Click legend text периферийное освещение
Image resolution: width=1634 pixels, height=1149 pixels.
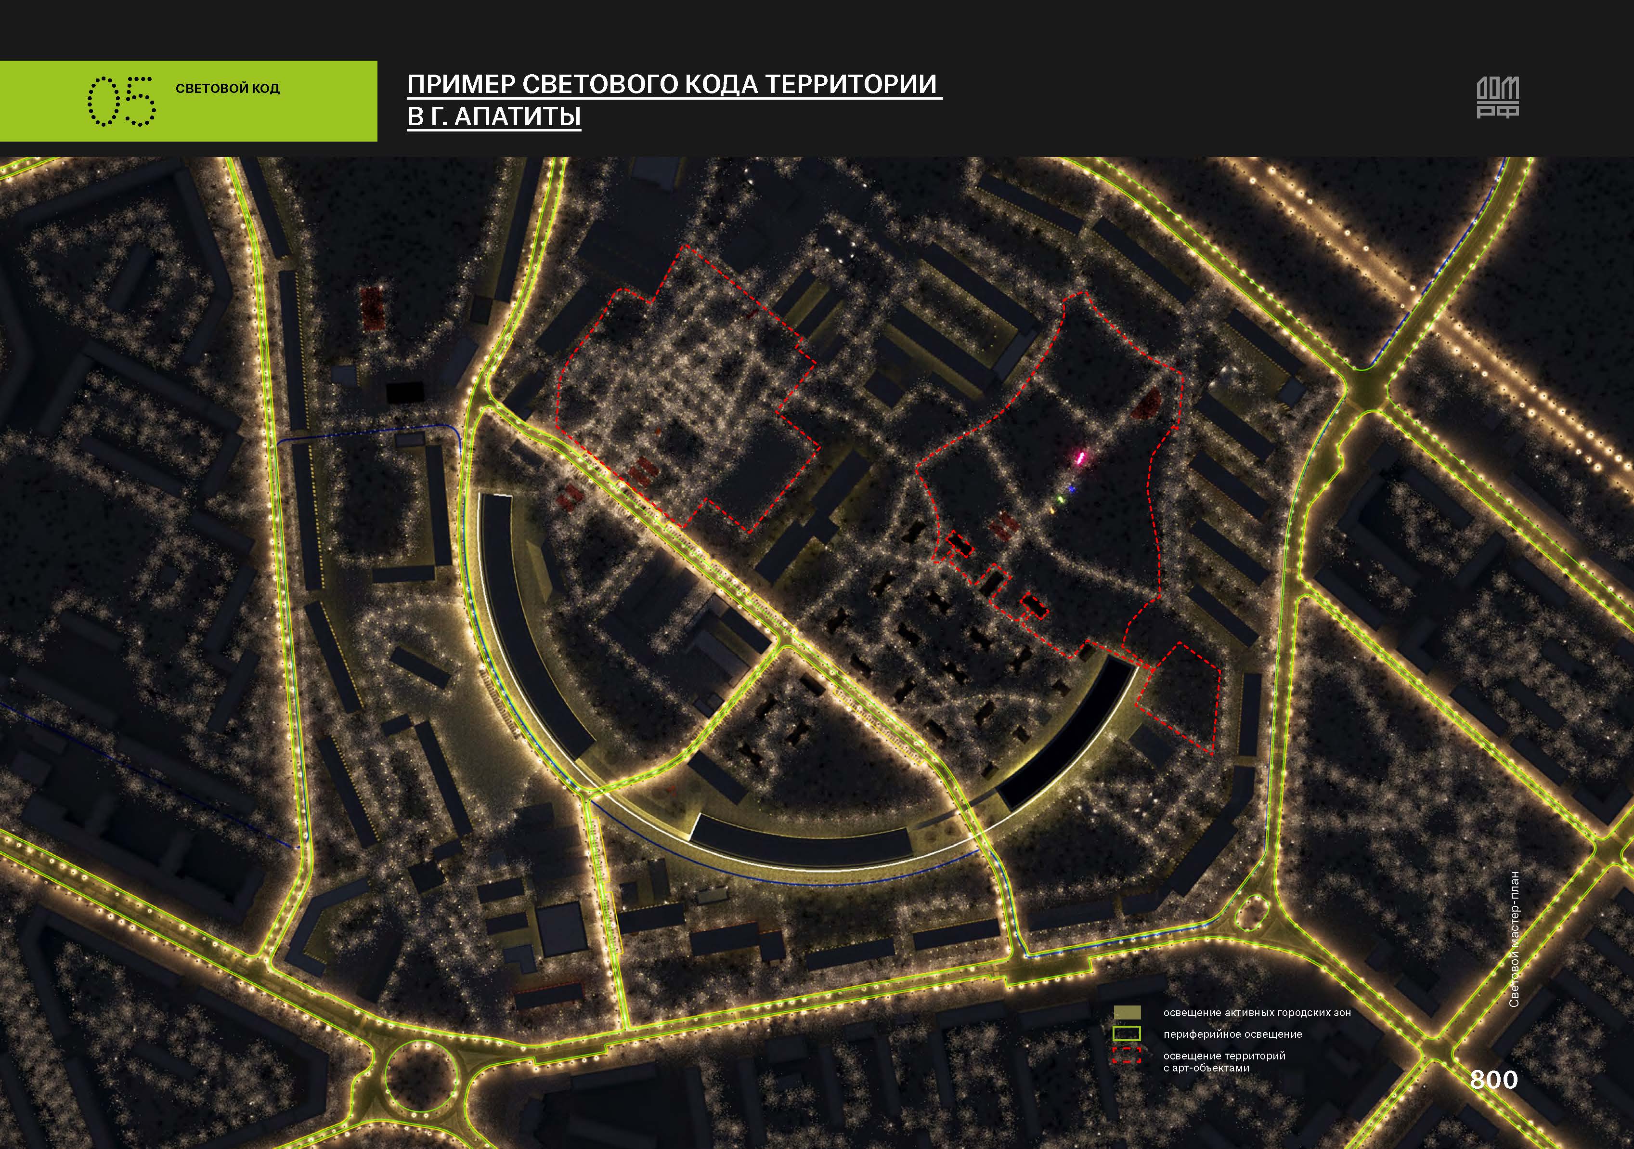point(1232,1034)
